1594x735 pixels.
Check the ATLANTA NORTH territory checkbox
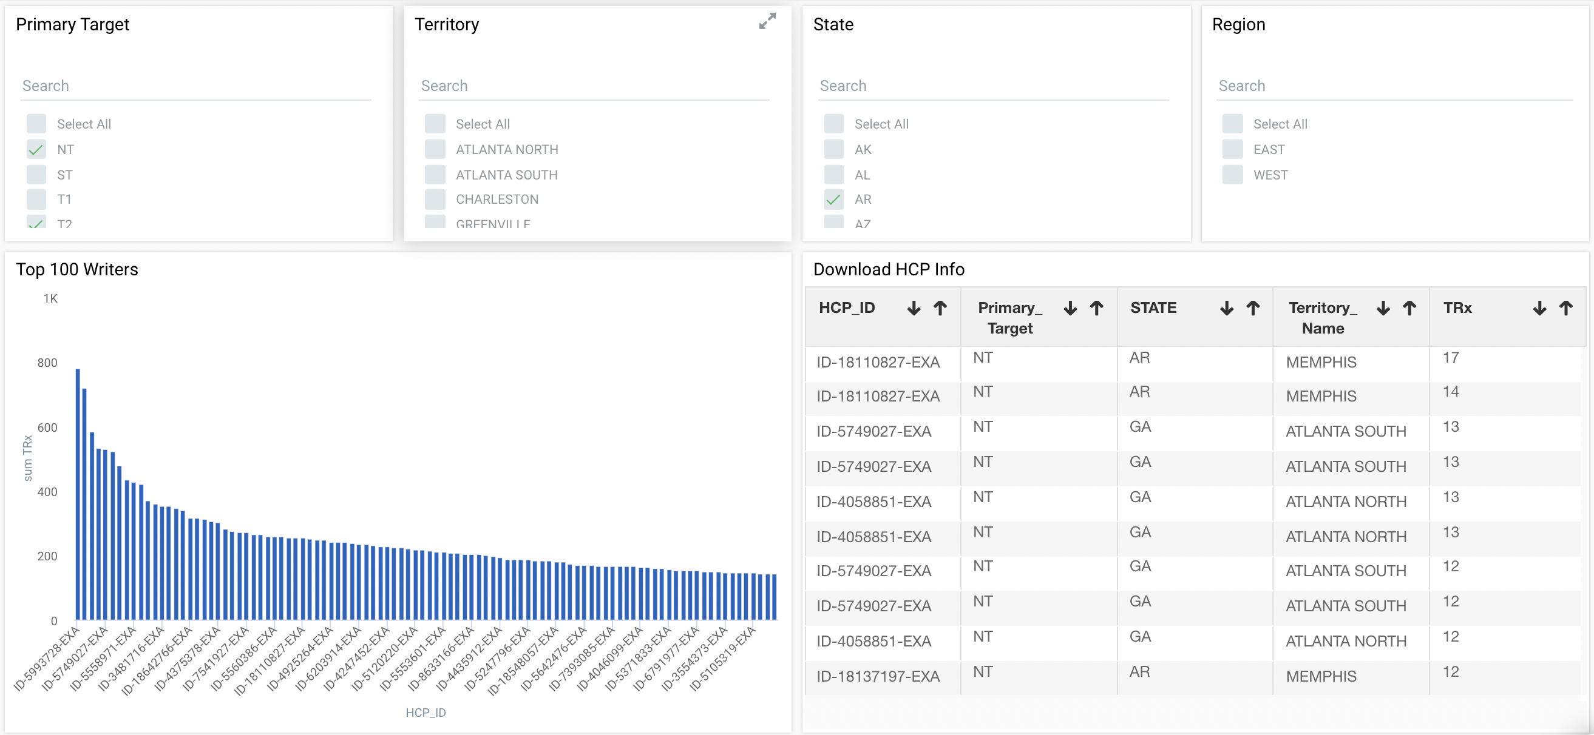[x=435, y=150]
